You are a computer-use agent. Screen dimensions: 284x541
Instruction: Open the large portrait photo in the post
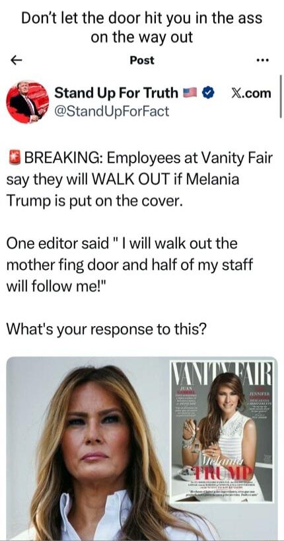90,448
